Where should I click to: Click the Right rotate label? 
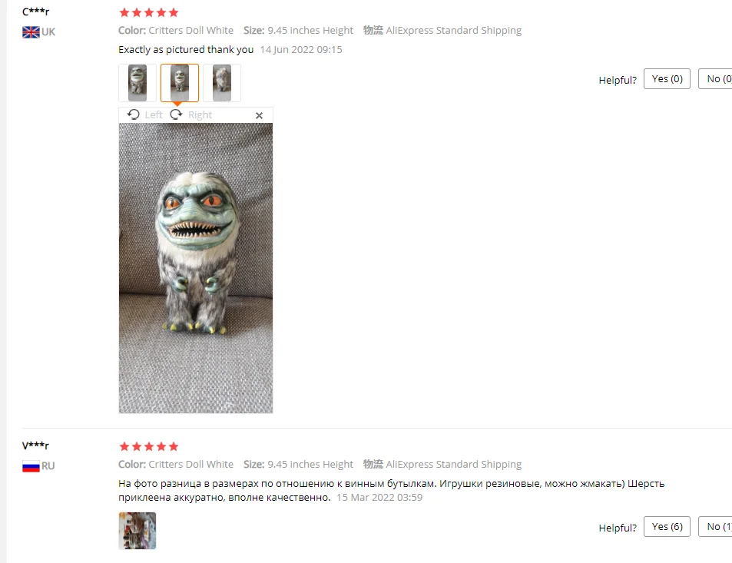200,115
